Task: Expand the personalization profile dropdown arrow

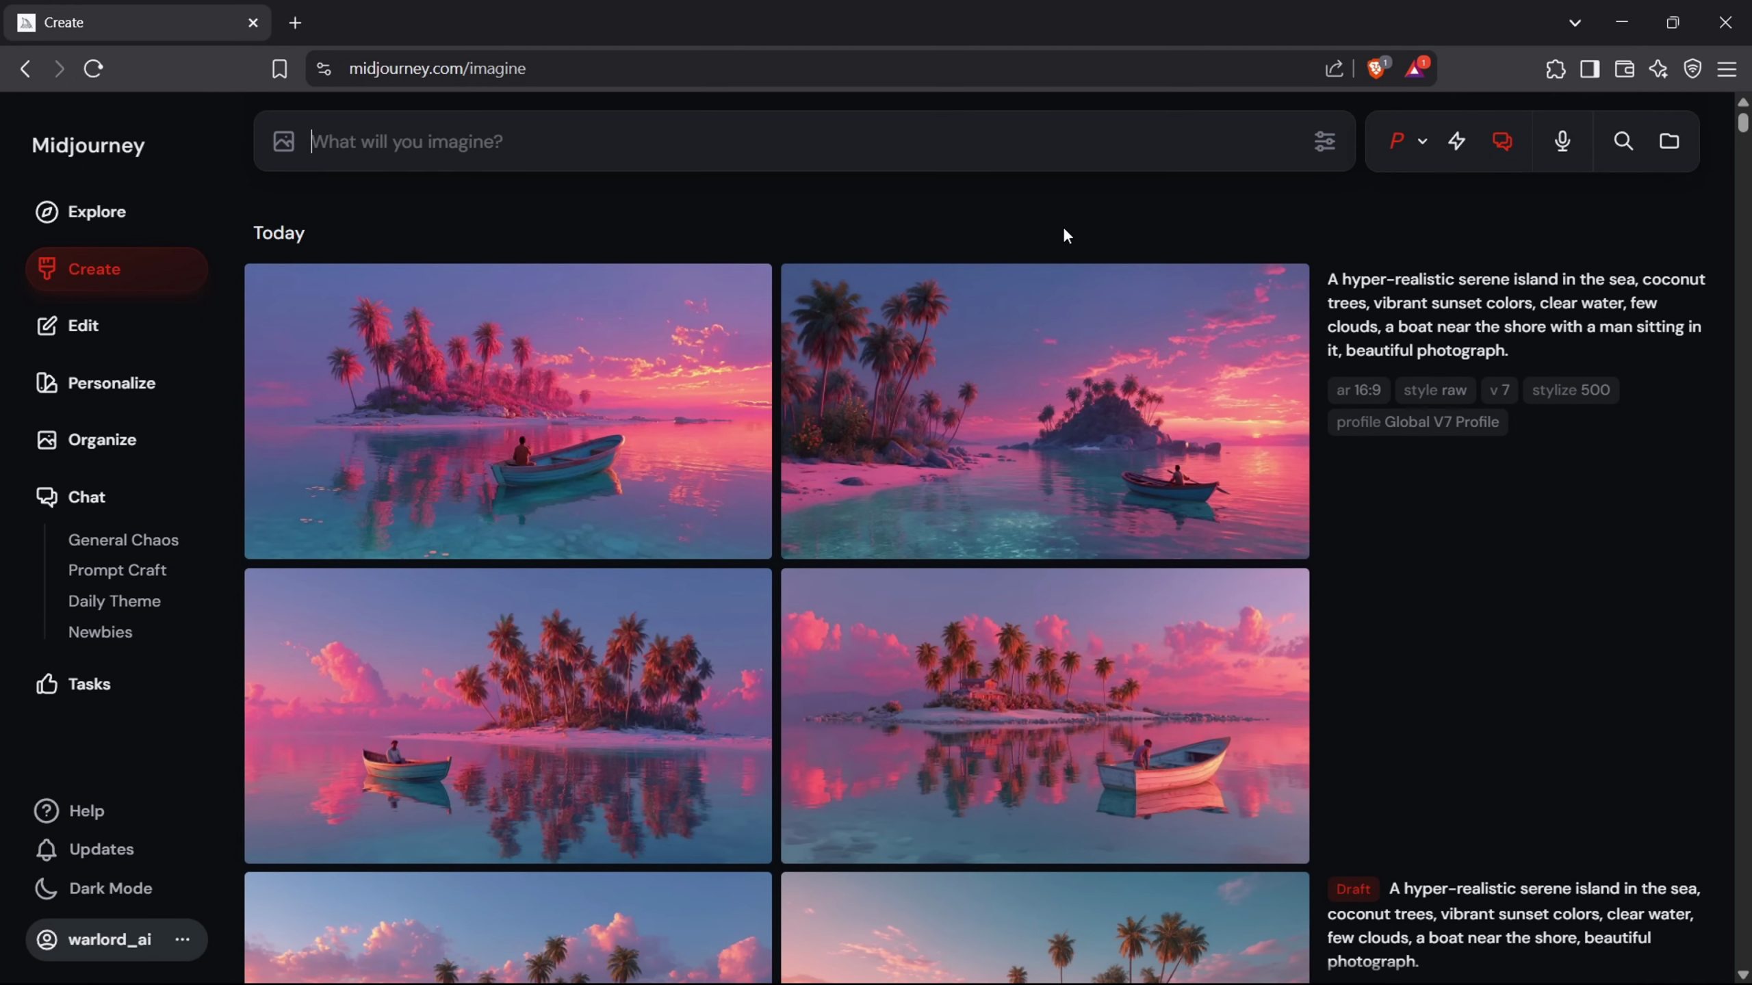Action: 1422,142
